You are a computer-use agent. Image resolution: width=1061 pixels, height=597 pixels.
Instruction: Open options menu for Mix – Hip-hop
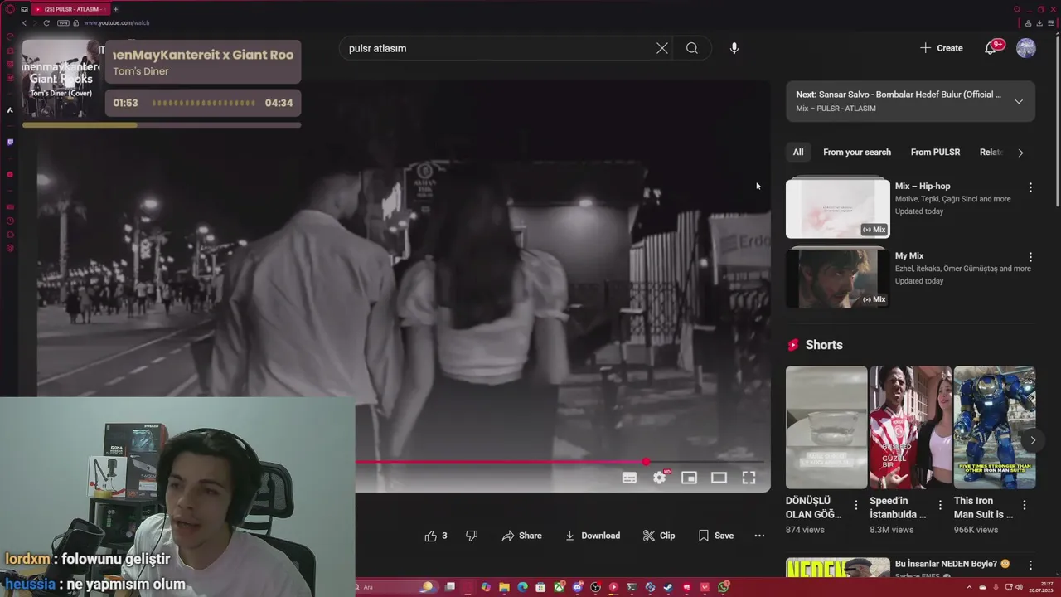[x=1030, y=187]
